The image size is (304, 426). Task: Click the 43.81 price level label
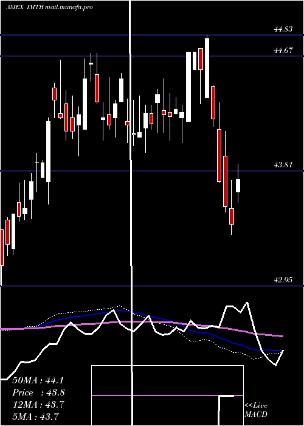283,165
